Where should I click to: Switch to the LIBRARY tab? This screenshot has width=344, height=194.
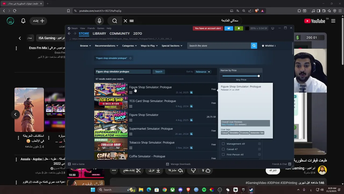(99, 33)
